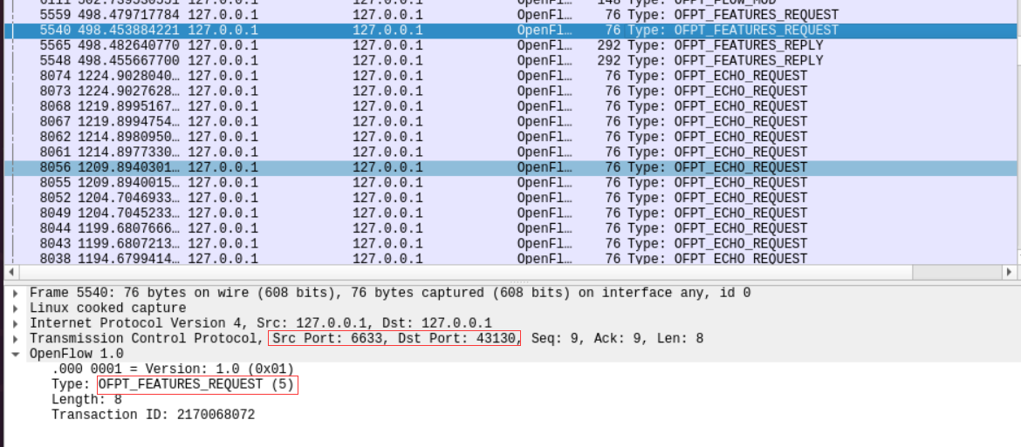Select packet 8074 echo request row
The height and width of the screenshot is (447, 1021).
click(510, 76)
